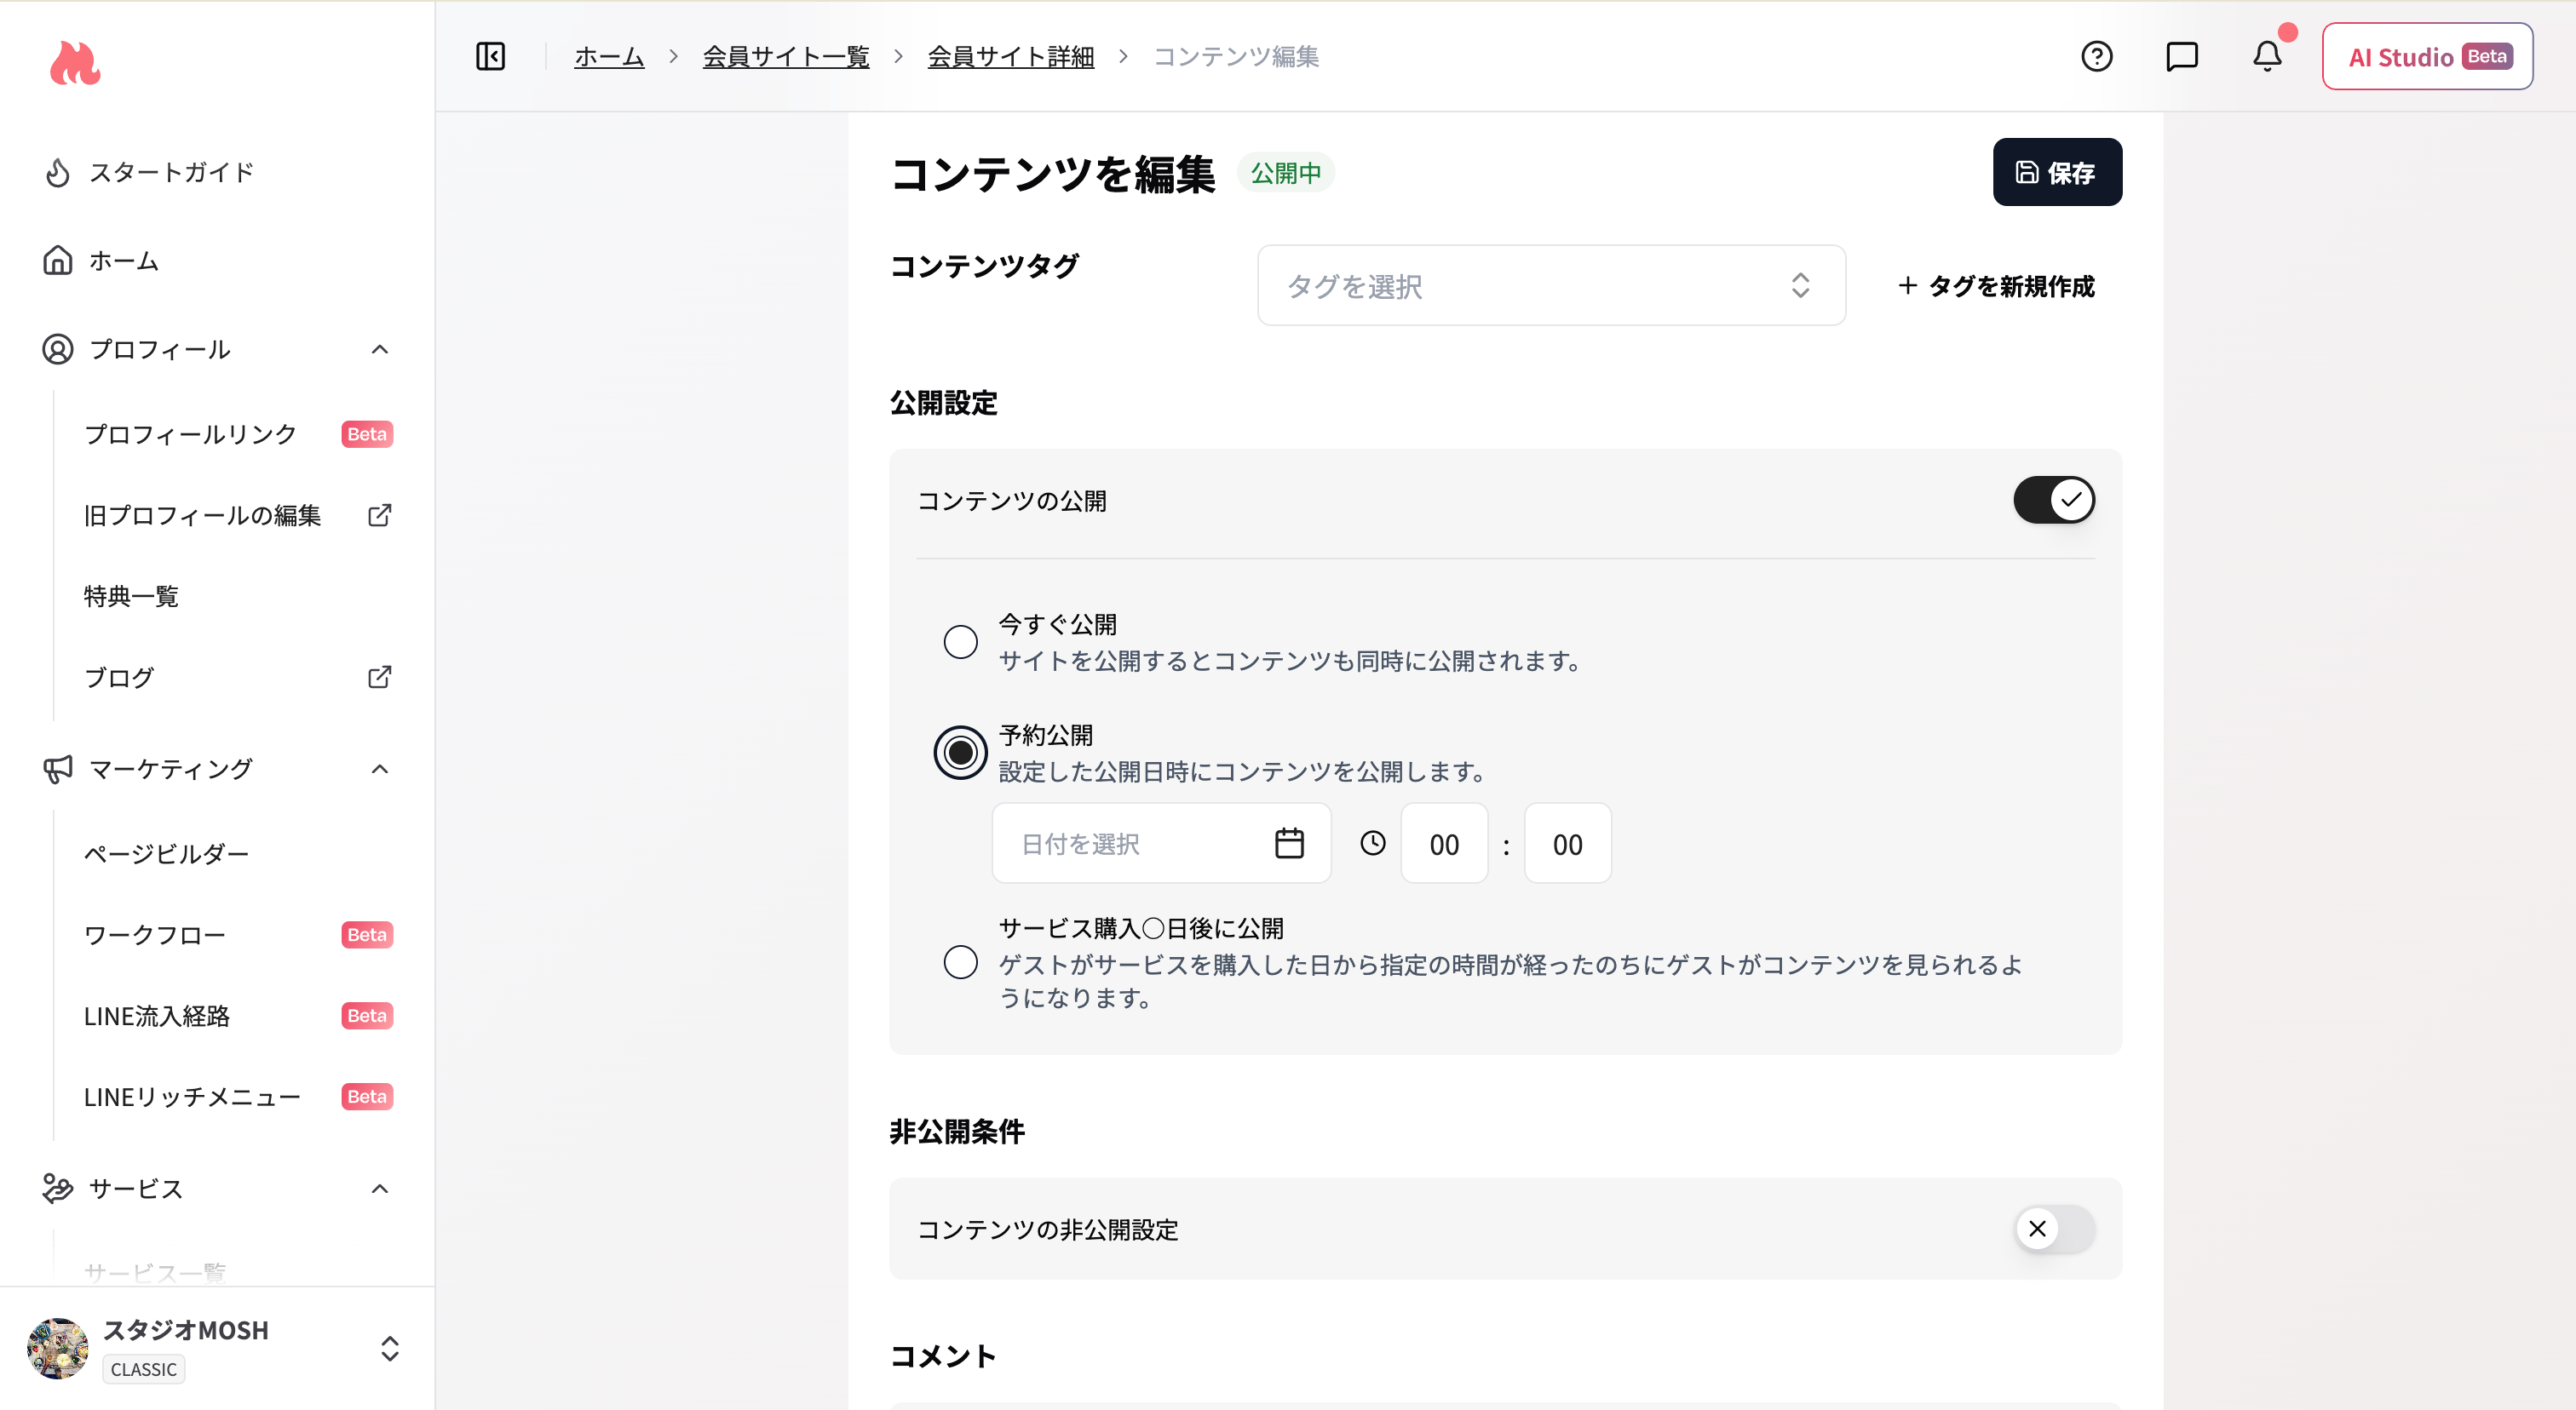Viewport: 2576px width, 1410px height.
Task: Click the ホーム house icon
Action: [x=58, y=261]
